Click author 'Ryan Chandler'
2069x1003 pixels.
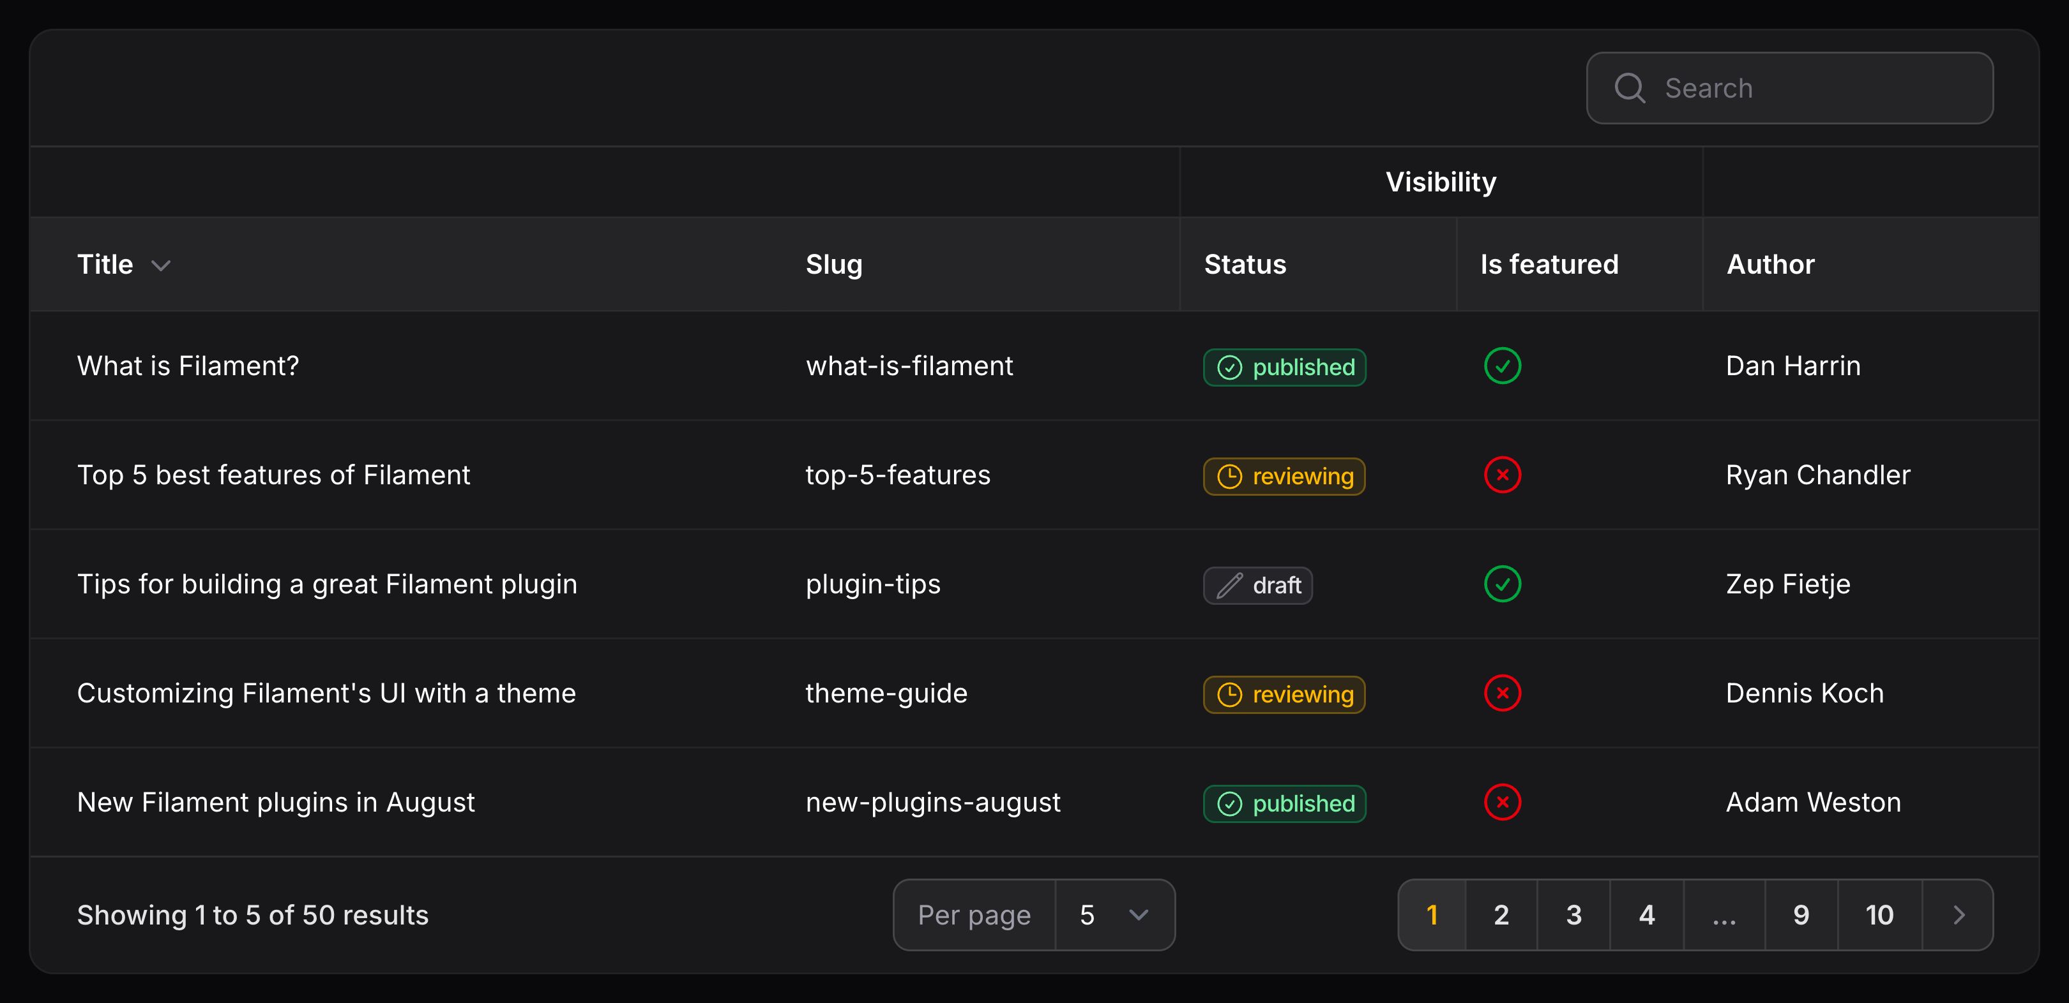click(1817, 475)
